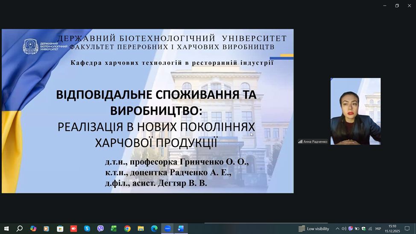
Task: Switch to the Word document in taskbar
Action: tap(181, 228)
